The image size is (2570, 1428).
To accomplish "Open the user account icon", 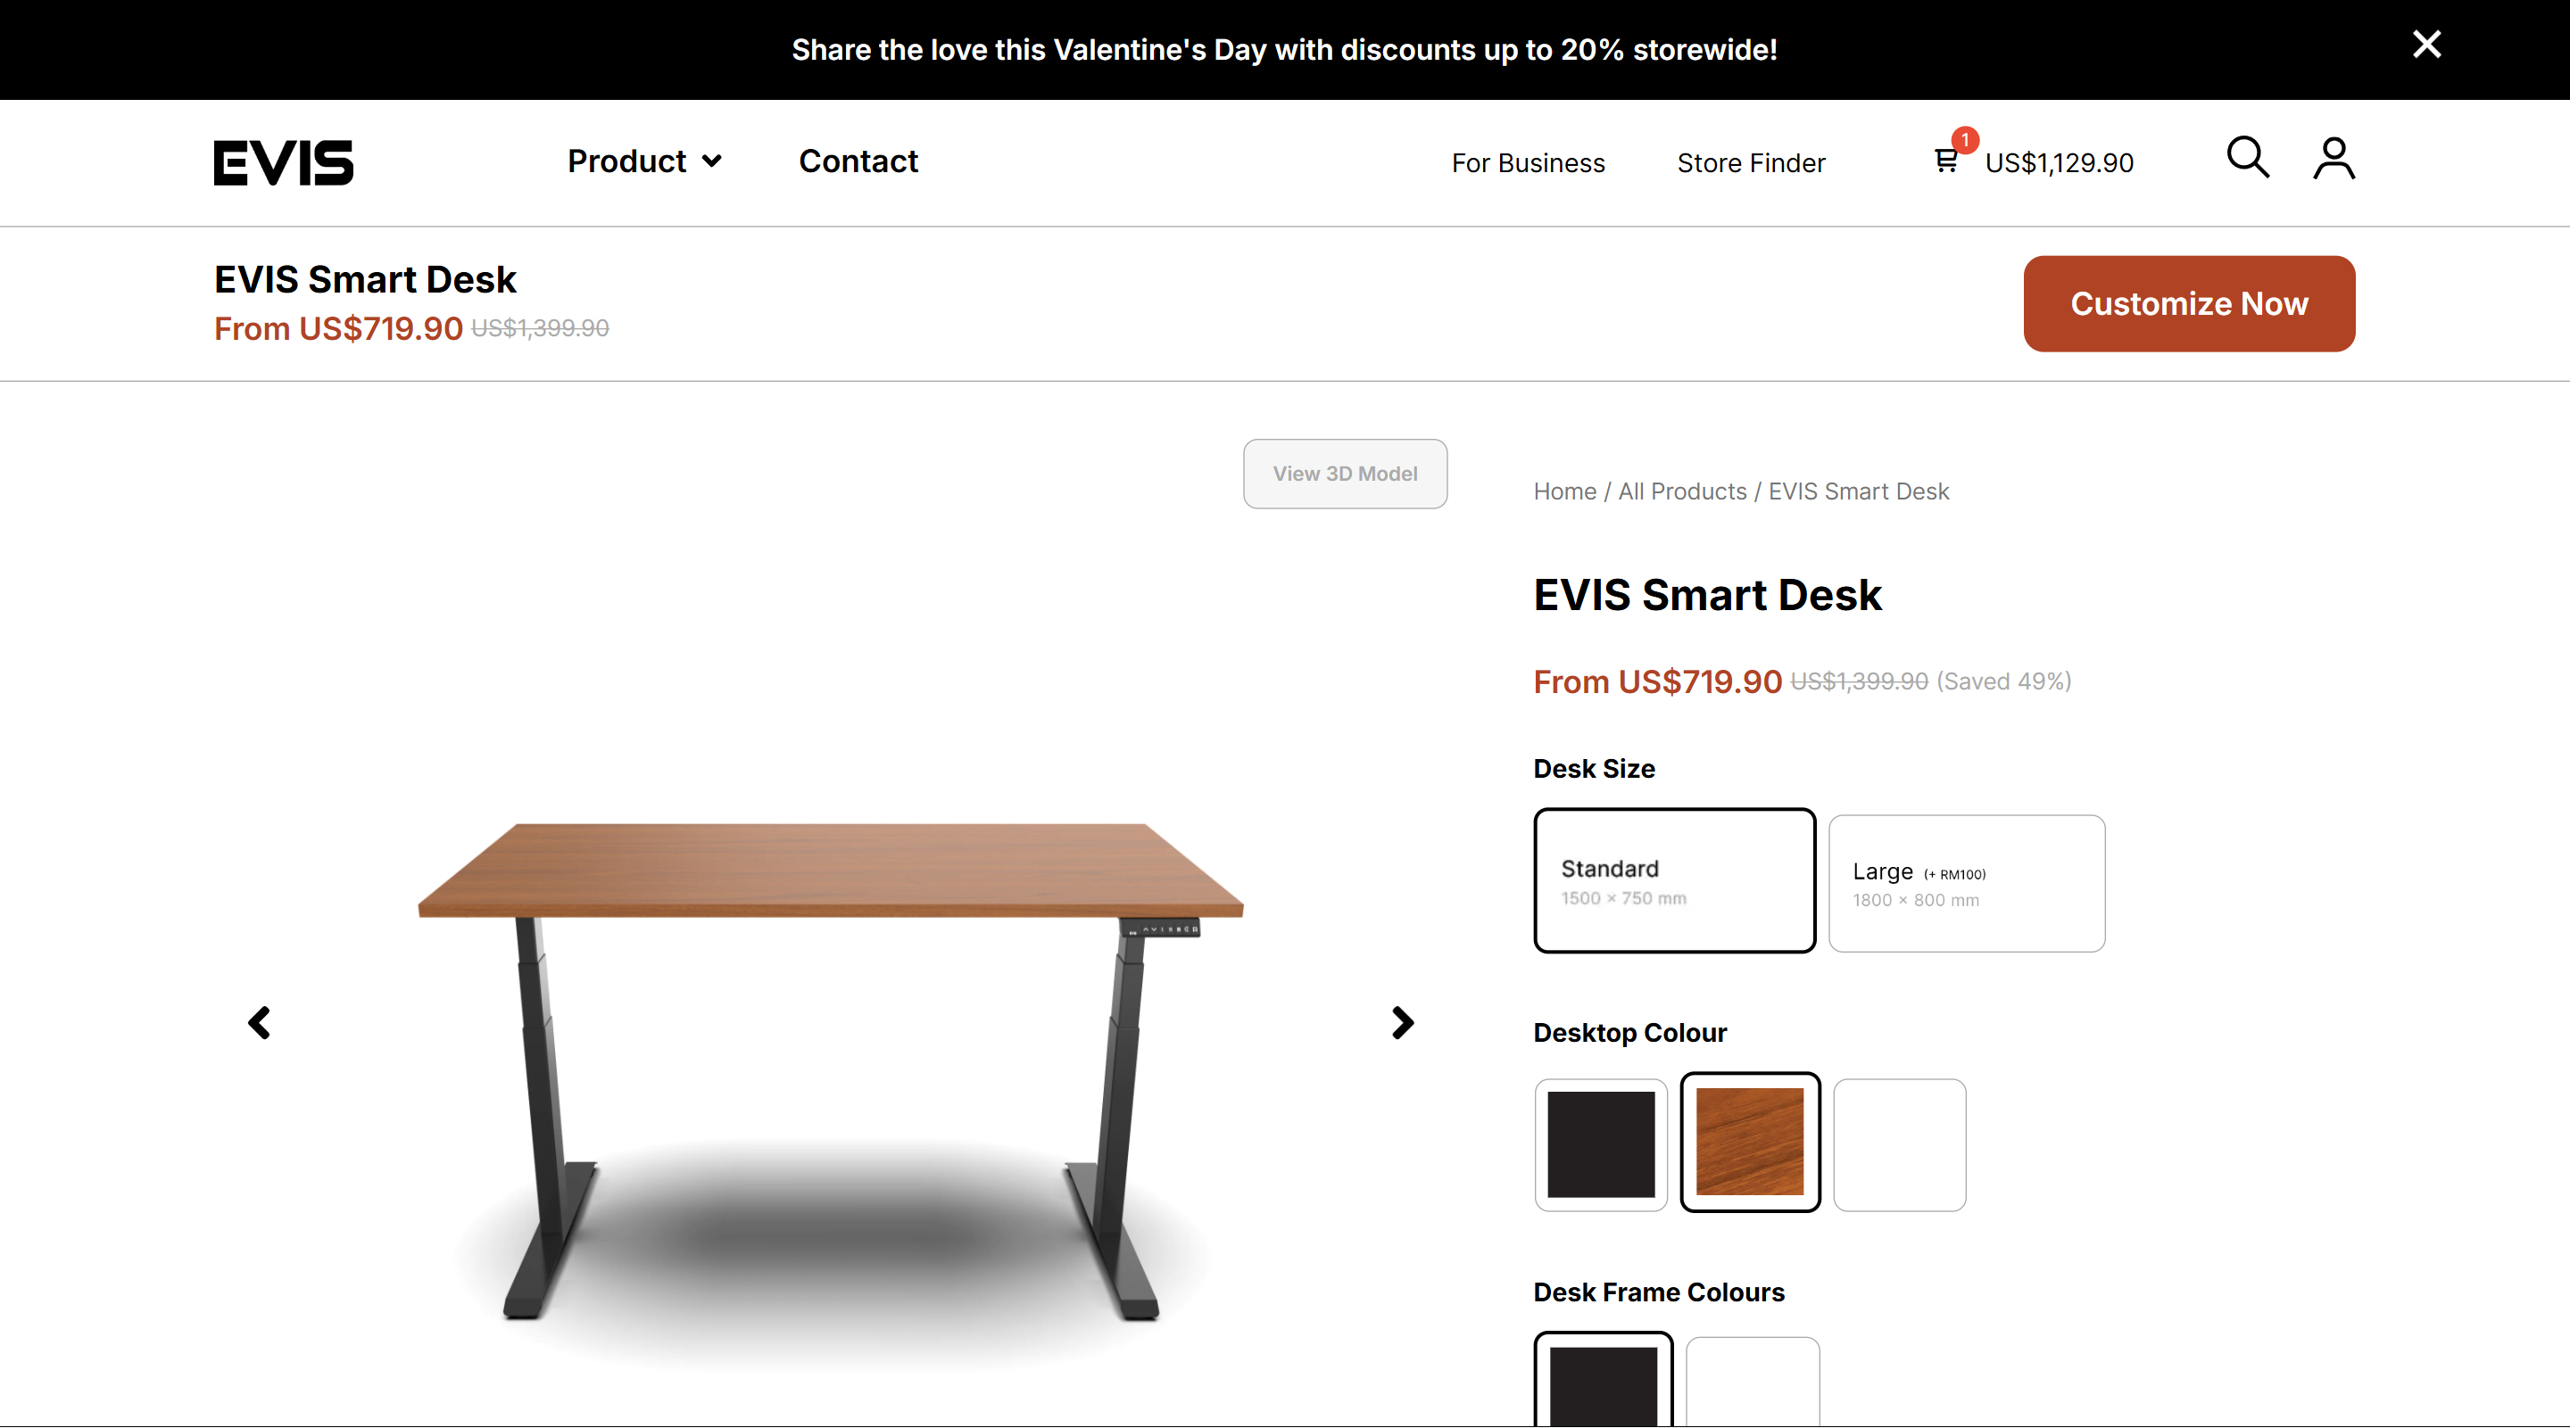I will (2334, 159).
